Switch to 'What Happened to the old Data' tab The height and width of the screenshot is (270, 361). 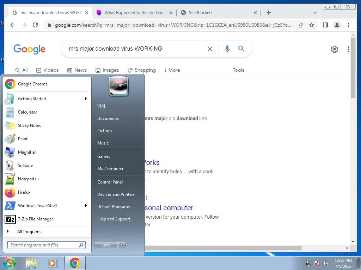point(134,13)
